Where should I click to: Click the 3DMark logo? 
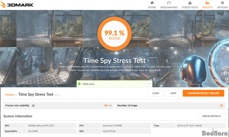[17, 5]
